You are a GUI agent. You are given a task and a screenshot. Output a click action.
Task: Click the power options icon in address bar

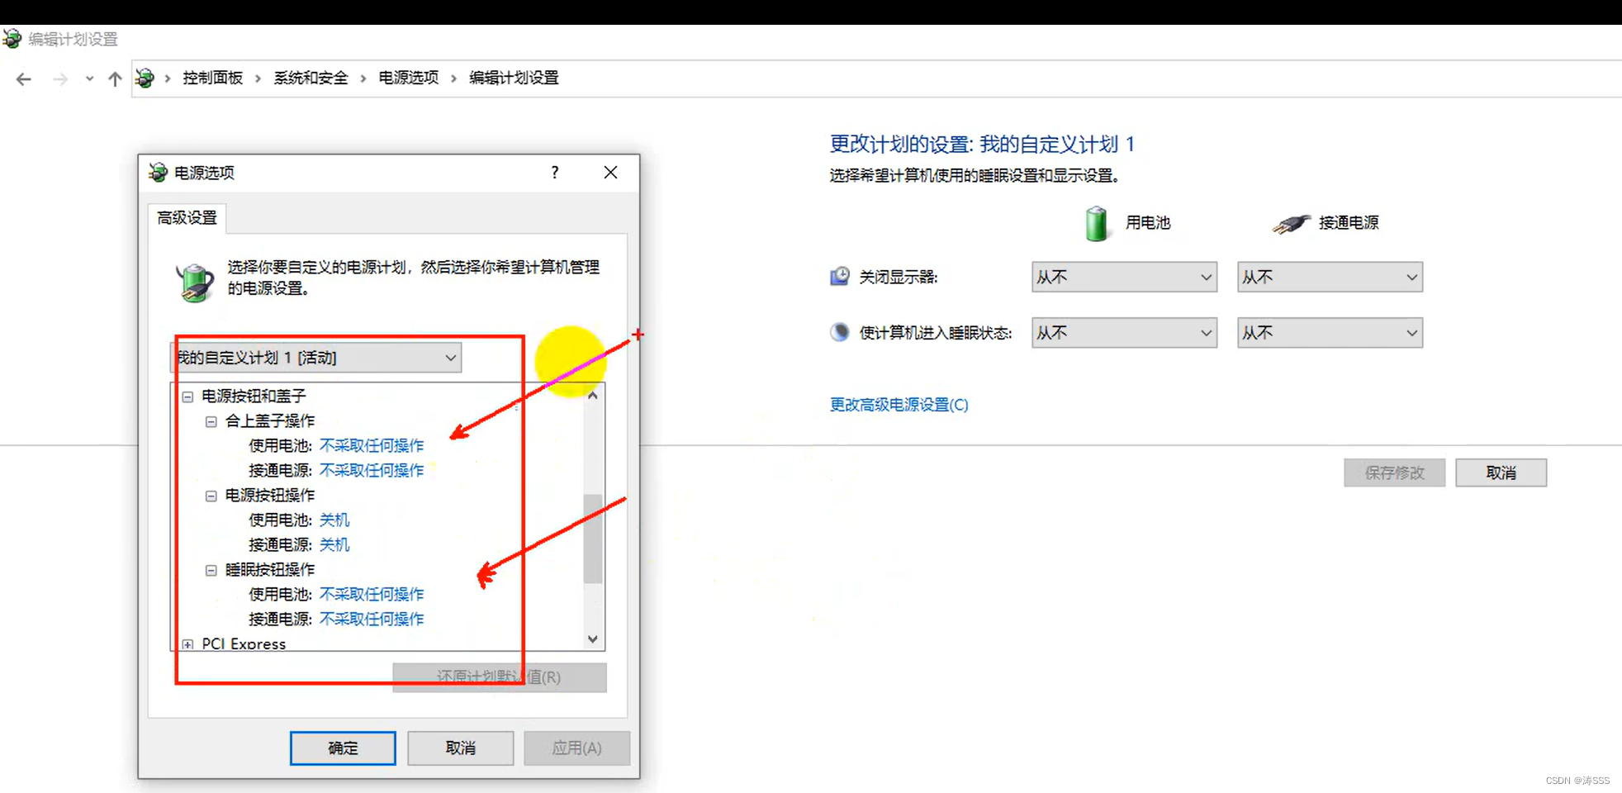(145, 78)
